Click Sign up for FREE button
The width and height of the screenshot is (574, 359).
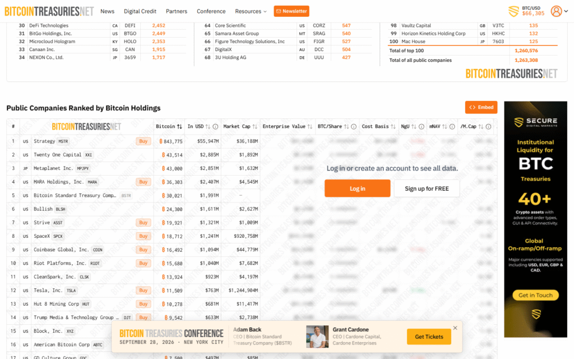[427, 188]
